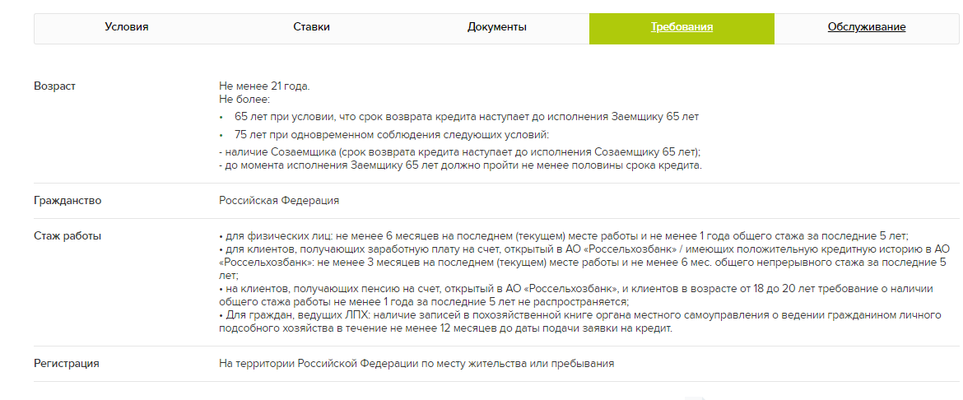The height and width of the screenshot is (400, 963).
Task: Click the 'наличие Созаемщика' condition line
Action: (x=459, y=153)
